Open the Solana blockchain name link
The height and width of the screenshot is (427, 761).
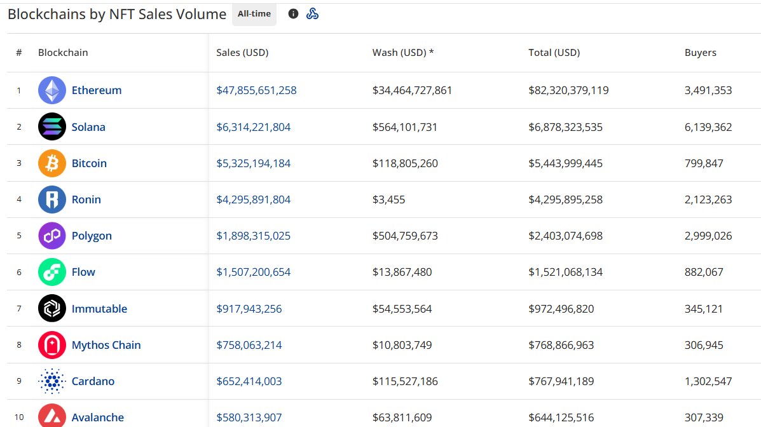click(88, 126)
